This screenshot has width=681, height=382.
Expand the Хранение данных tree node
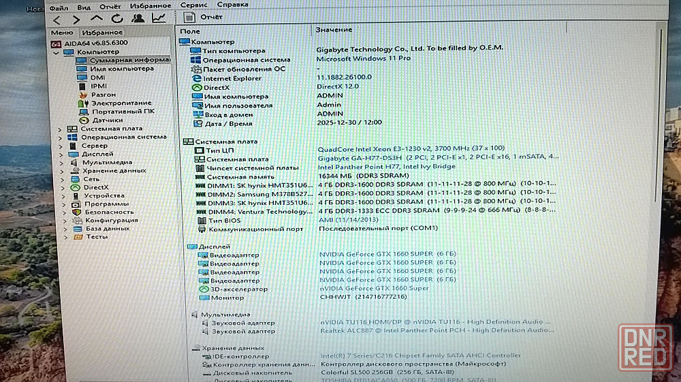pos(59,171)
